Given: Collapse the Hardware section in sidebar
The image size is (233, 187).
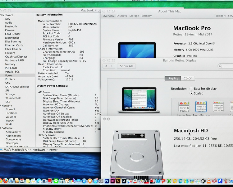Looking at the screenshot, I should click(x=0, y=15).
